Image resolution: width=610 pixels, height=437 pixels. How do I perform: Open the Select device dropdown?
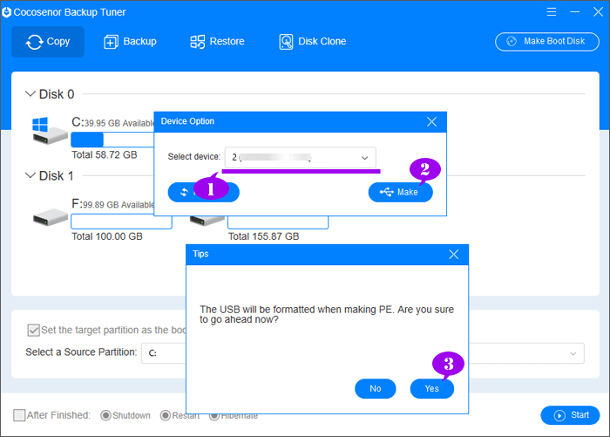click(x=301, y=157)
